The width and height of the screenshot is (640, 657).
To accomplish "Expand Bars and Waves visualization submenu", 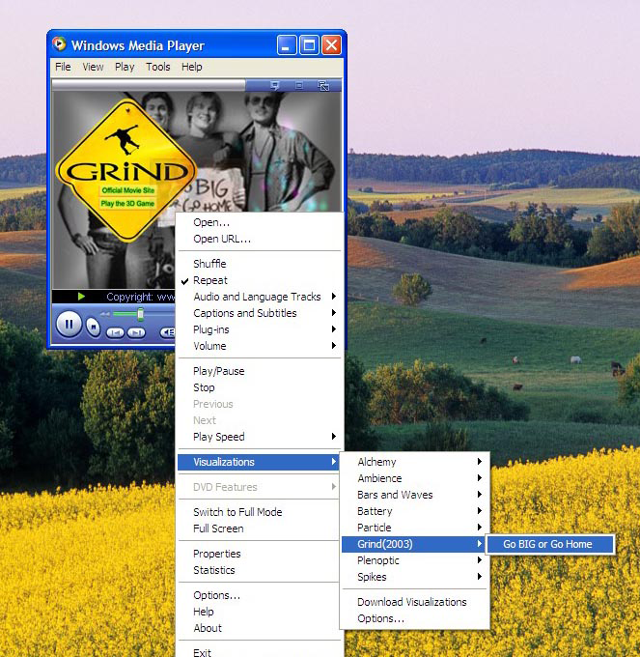I will [414, 495].
